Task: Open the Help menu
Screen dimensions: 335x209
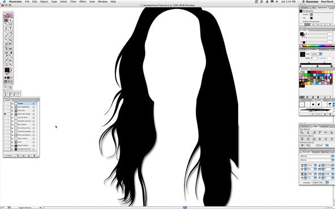Action: (113, 2)
